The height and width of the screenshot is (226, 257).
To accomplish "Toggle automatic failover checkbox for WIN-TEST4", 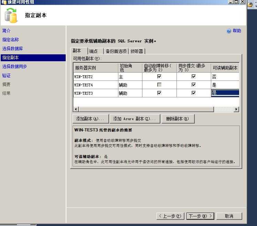I will [x=159, y=85].
